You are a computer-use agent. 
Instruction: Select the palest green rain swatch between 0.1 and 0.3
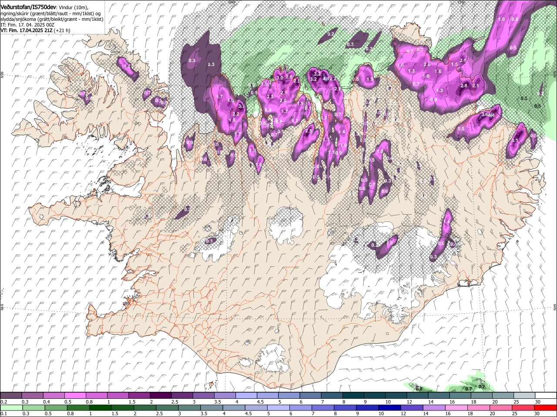pos(11,407)
